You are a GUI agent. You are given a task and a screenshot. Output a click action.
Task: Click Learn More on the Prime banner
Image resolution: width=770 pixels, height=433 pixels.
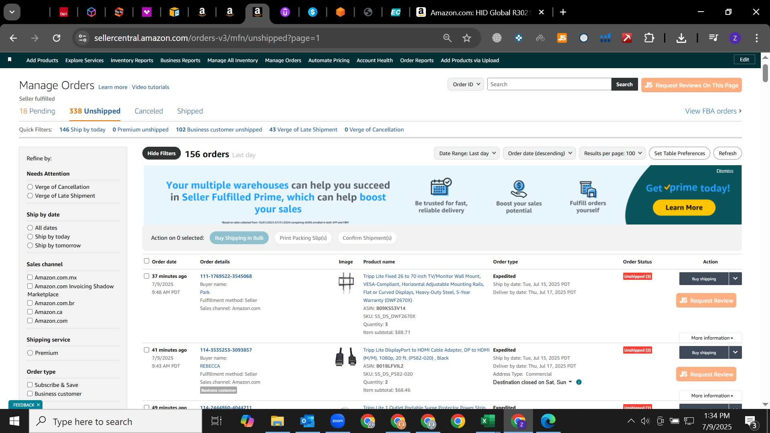[684, 207]
